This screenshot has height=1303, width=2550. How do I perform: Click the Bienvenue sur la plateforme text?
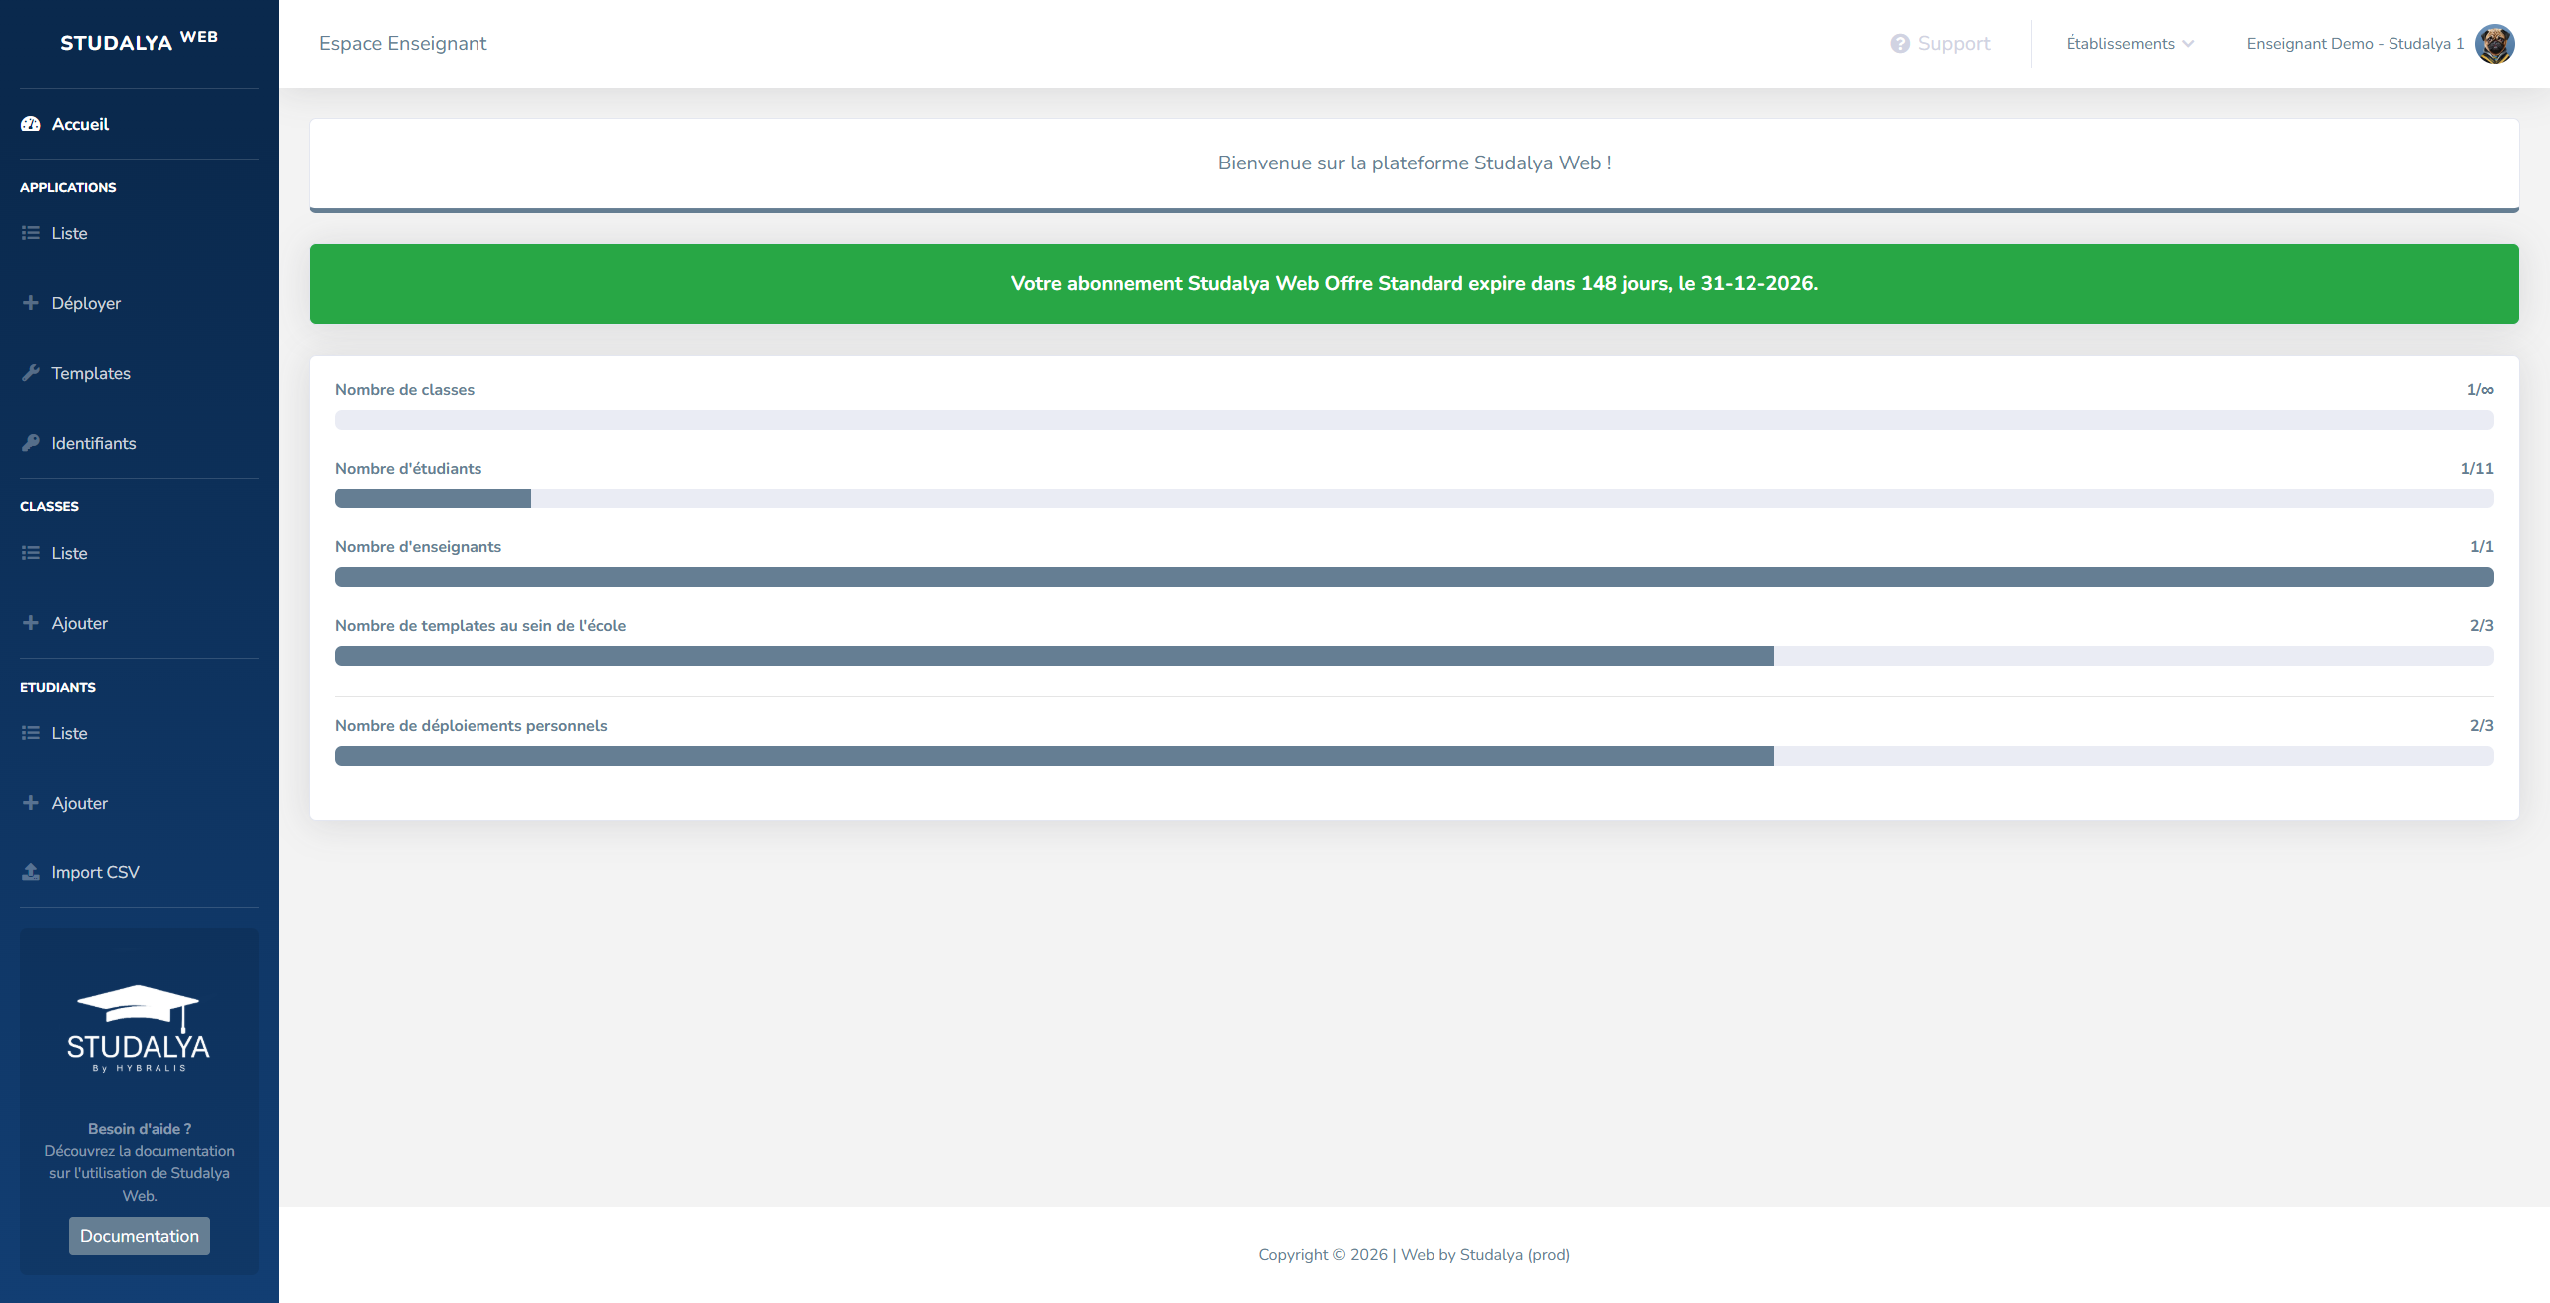pos(1414,163)
